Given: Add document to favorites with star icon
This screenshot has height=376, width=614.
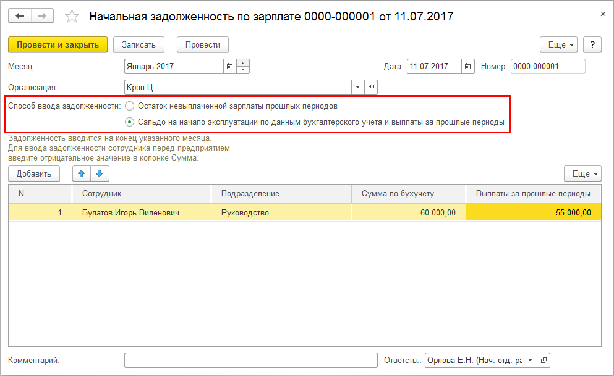Looking at the screenshot, I should 72,17.
